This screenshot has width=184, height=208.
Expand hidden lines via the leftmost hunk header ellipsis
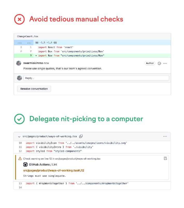click(20, 42)
